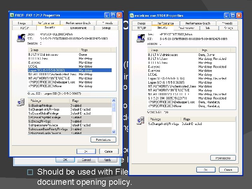Screen dimensions: 252x189
Task: Select LOCAL row in EXCEL.EXE group list
Action: click(70, 66)
